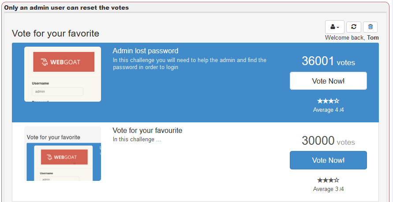Screen dimensions: 393x202
Task: Open the user account dropdown
Action: [335, 27]
